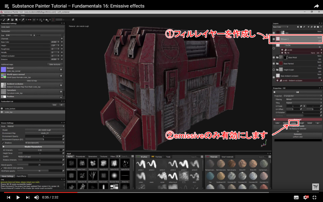The width and height of the screenshot is (323, 202).
Task: Show the Height Sculpt folder layer
Action: click(x=274, y=70)
